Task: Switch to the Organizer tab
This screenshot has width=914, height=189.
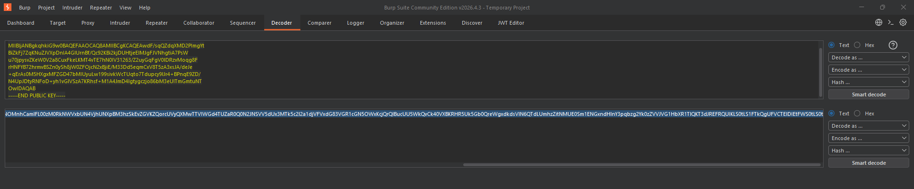Action: (392, 23)
